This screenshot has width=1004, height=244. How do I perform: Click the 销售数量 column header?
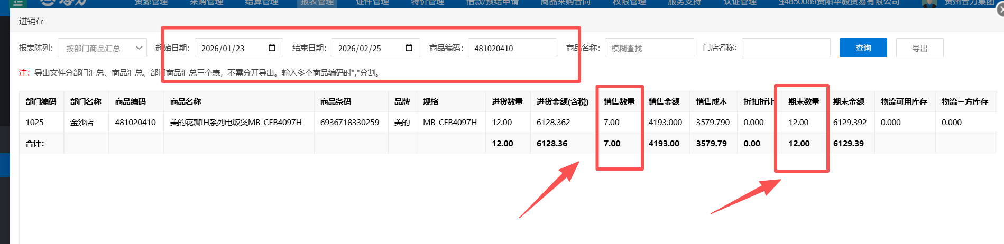[619, 101]
